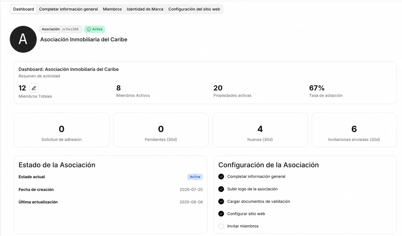Click the Miembros Totales label
The width and height of the screenshot is (402, 236).
click(35, 96)
